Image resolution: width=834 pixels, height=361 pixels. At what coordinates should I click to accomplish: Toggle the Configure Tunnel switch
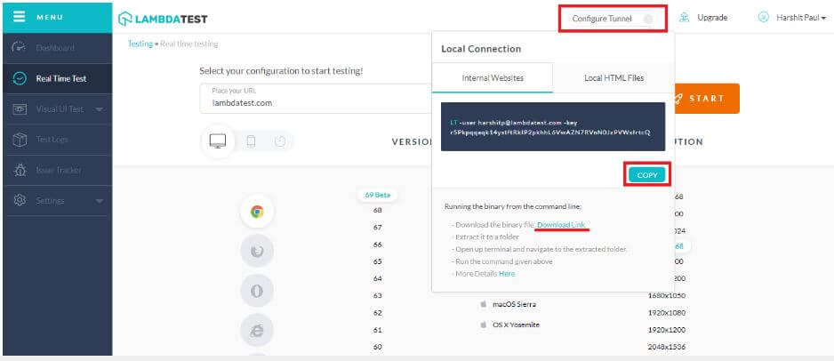click(x=648, y=19)
